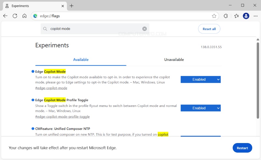Image resolution: width=261 pixels, height=160 pixels.
Task: Click the Edge logo in the address bar
Action: pos(35,16)
